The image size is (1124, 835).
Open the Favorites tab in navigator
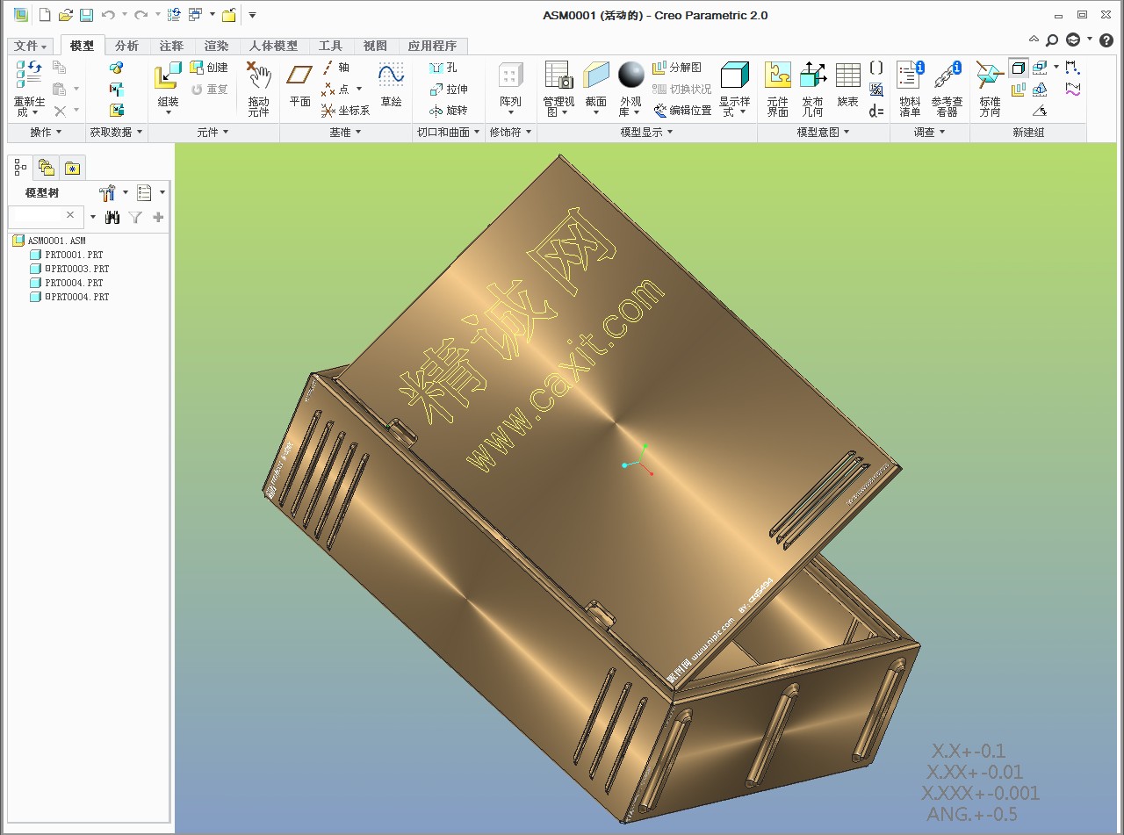coord(72,167)
